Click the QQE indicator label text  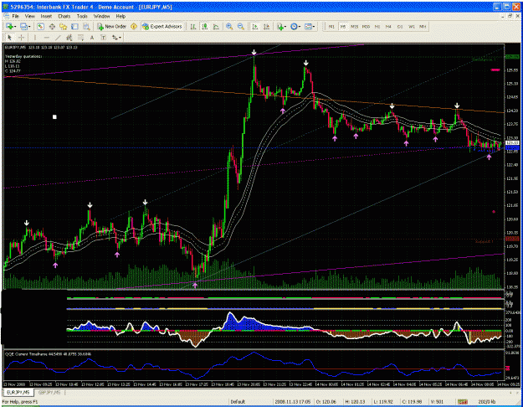tap(49, 354)
